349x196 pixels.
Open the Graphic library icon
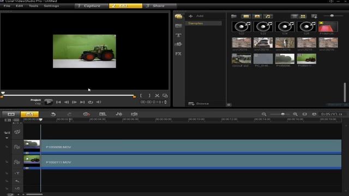point(178,44)
